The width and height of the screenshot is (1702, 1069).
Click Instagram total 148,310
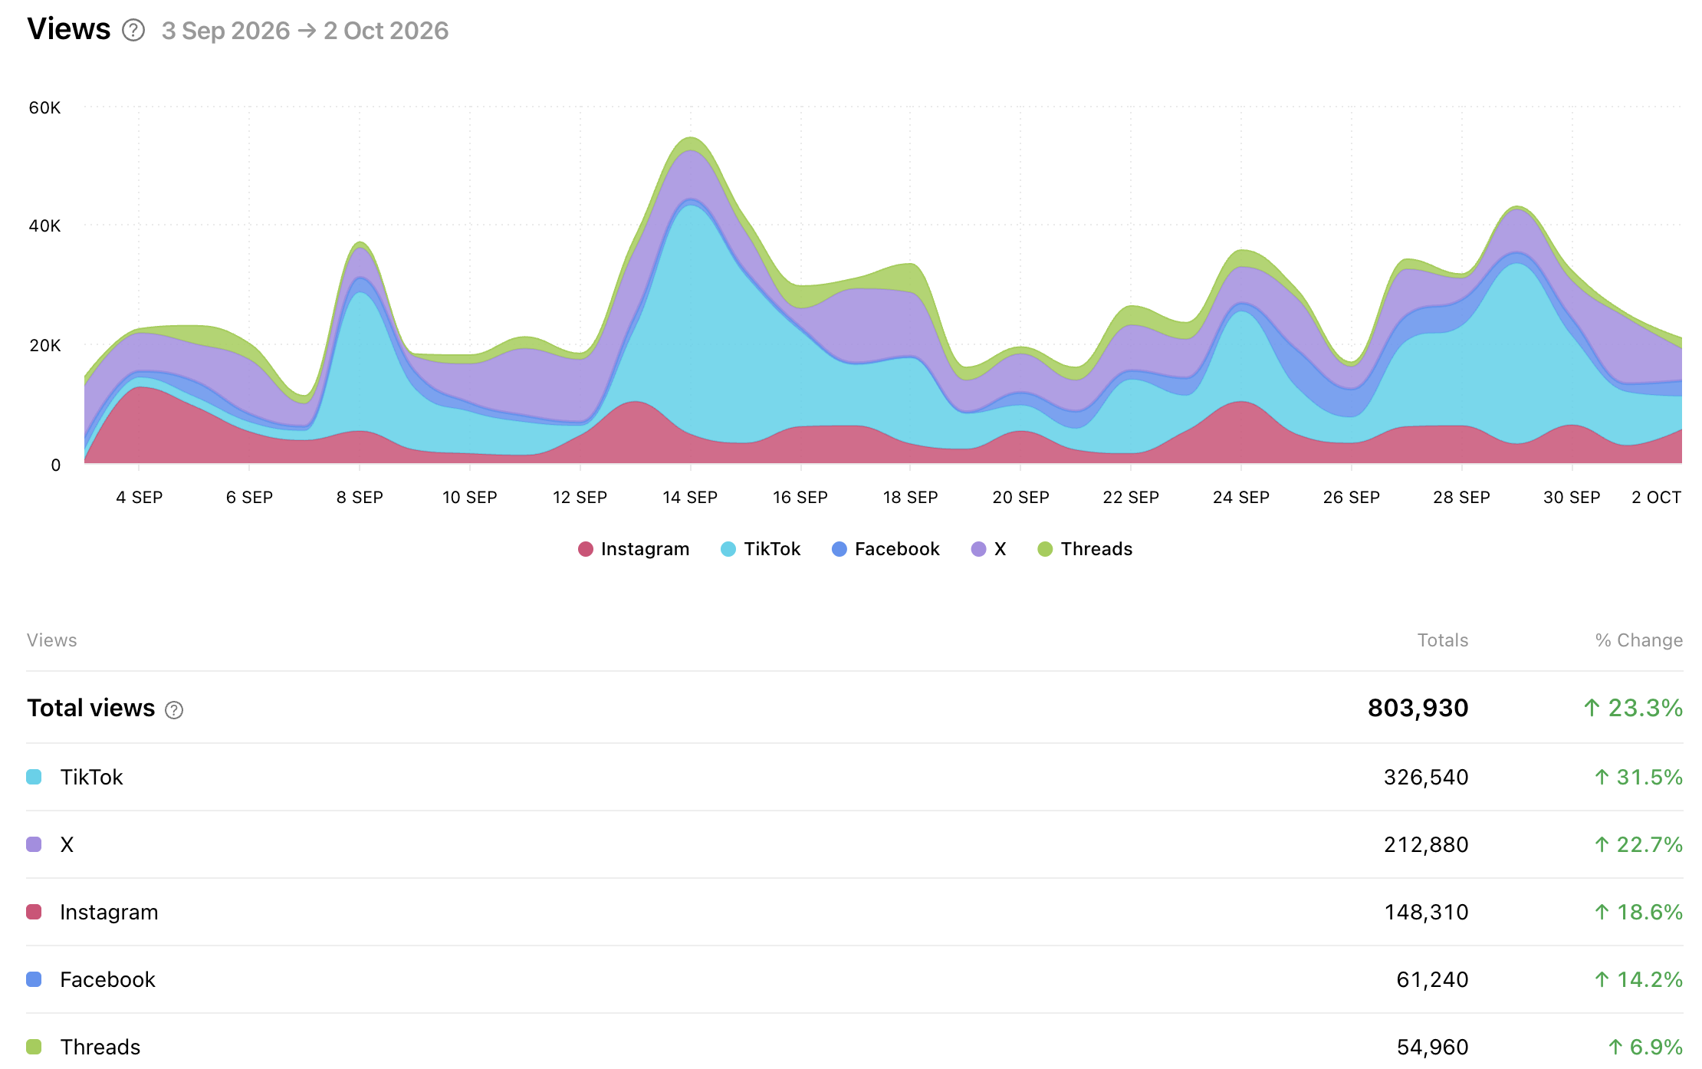click(1426, 912)
